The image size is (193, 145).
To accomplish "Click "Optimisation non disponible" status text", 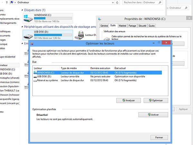I will [x=130, y=76].
